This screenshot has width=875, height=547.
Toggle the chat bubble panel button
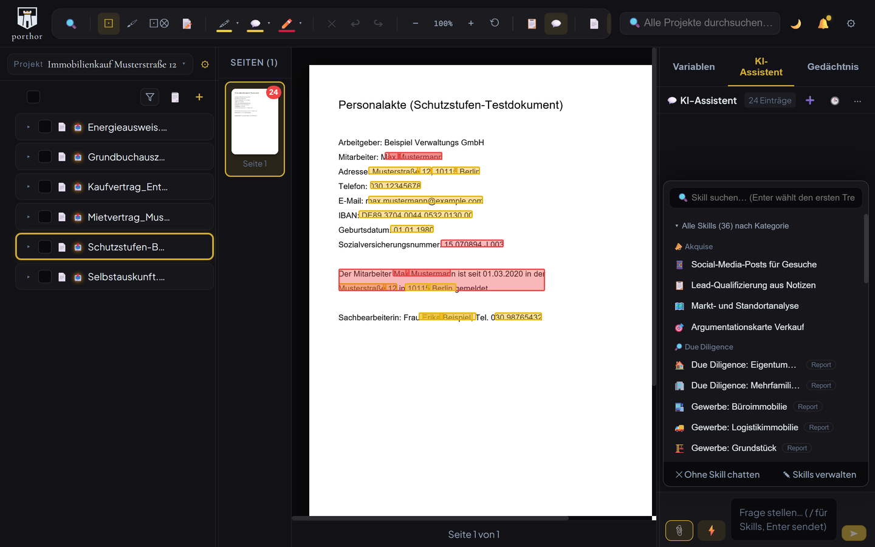(556, 24)
